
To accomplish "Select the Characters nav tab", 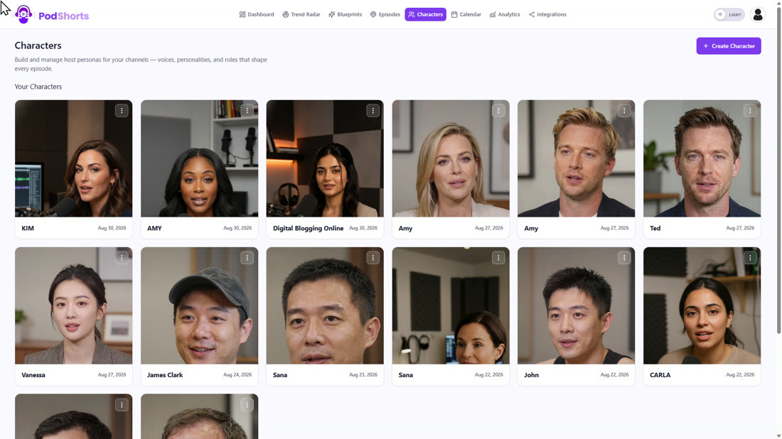I will click(425, 14).
